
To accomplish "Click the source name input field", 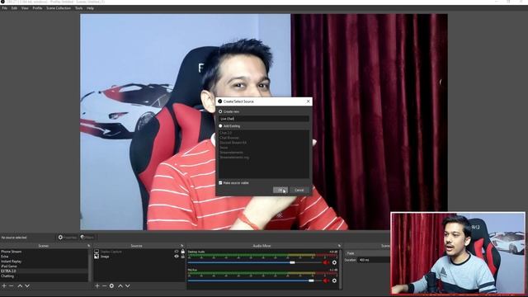I will 264,119.
